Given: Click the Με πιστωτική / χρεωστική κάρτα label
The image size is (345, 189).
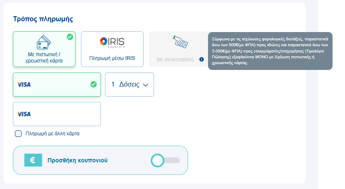Looking at the screenshot, I should 44,57.
